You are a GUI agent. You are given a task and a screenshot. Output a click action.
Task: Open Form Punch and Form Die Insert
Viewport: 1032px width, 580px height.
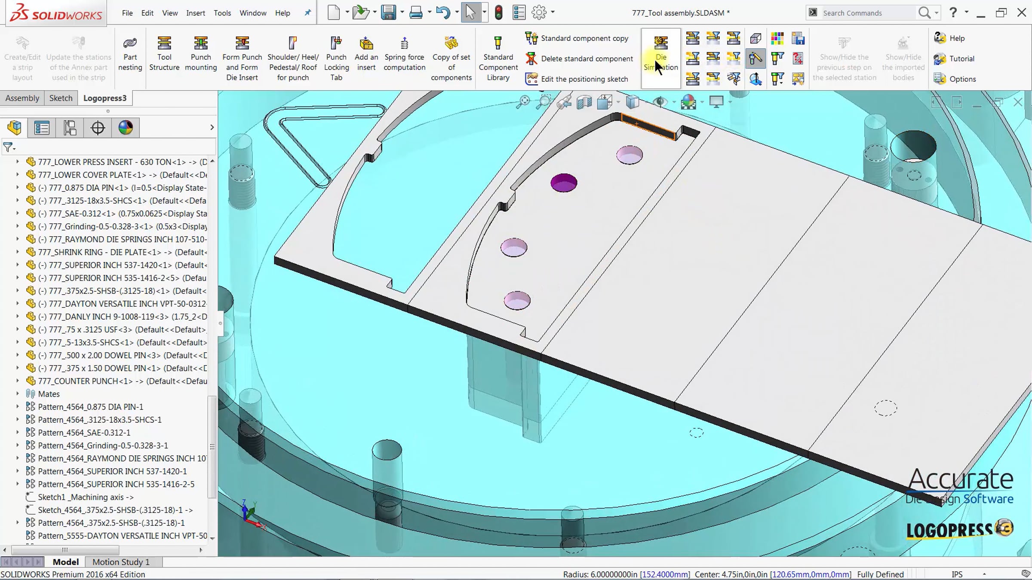(242, 59)
